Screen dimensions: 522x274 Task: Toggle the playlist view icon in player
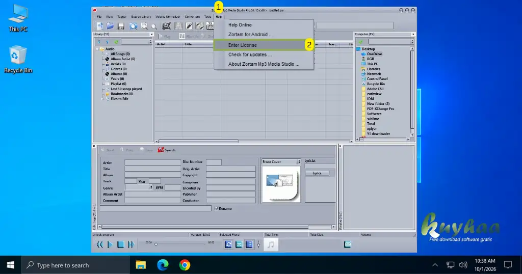pyautogui.click(x=249, y=245)
